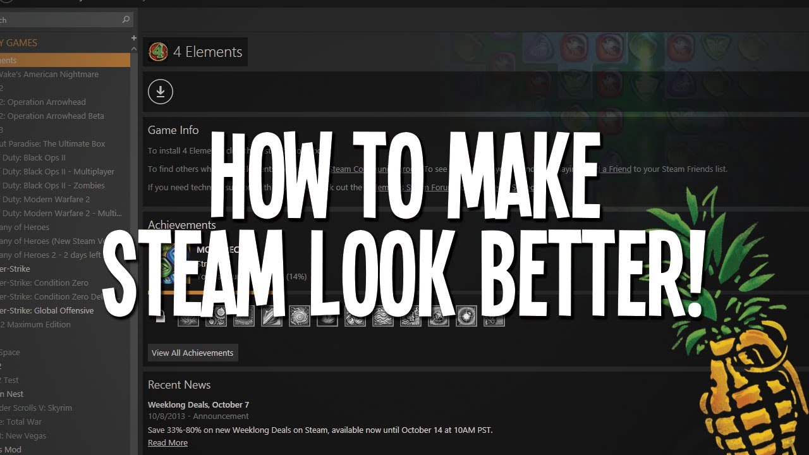
Task: Select the 'n Nest' entry in games list
Action: tap(12, 394)
